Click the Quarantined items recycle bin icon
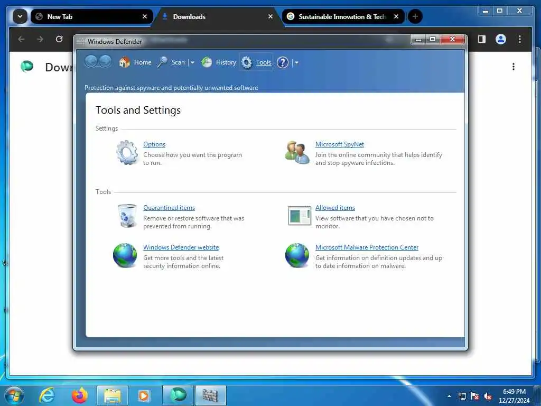Image resolution: width=541 pixels, height=406 pixels. (127, 216)
